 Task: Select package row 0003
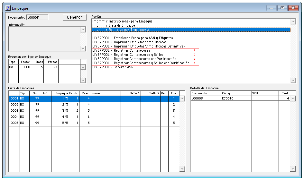94,111
